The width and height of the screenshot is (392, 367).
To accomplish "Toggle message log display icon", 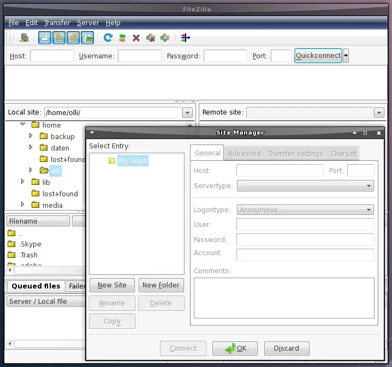I will pos(45,38).
